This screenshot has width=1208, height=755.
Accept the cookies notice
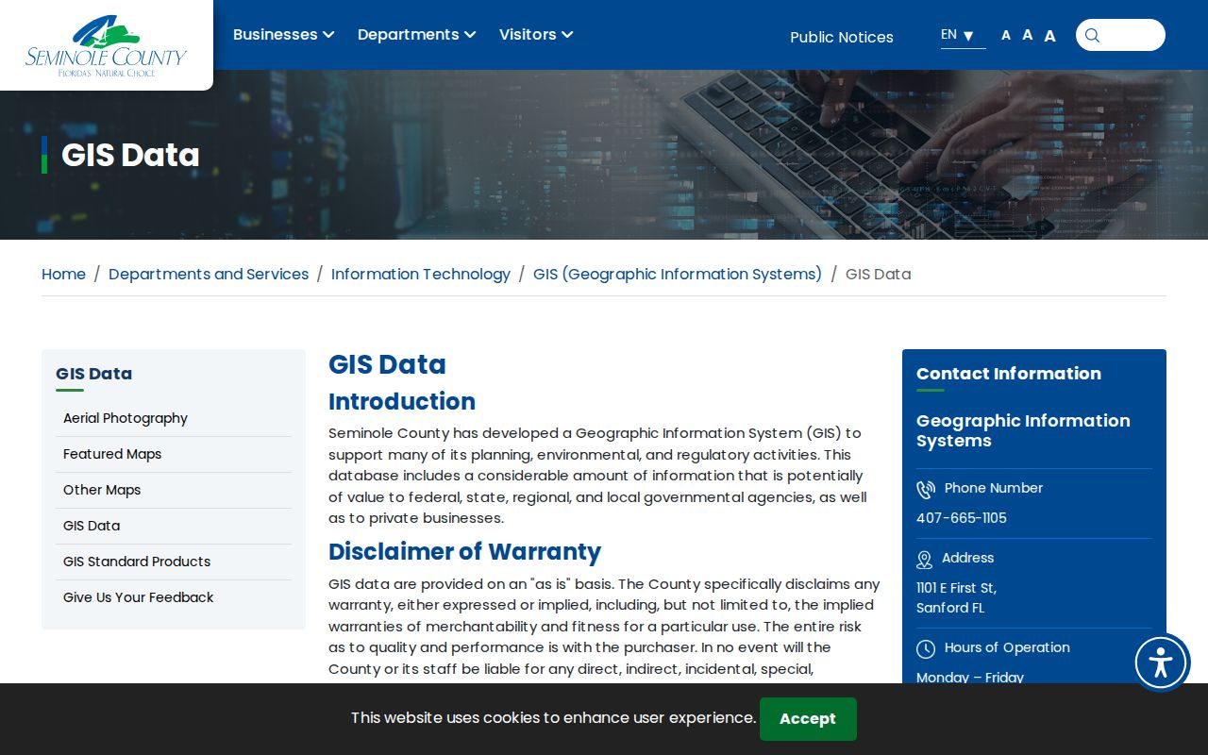point(808,719)
